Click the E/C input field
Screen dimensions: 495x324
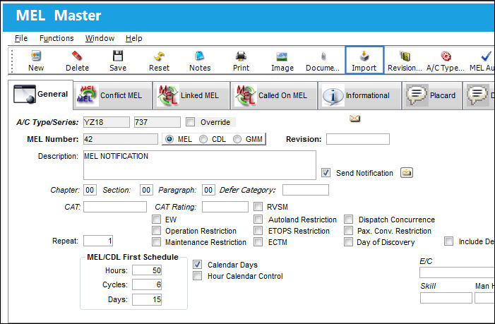click(x=457, y=272)
